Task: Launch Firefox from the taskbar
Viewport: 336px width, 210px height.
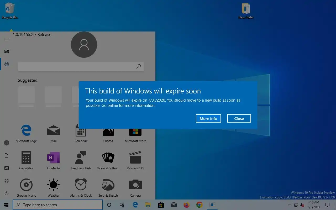Action: [186, 205]
